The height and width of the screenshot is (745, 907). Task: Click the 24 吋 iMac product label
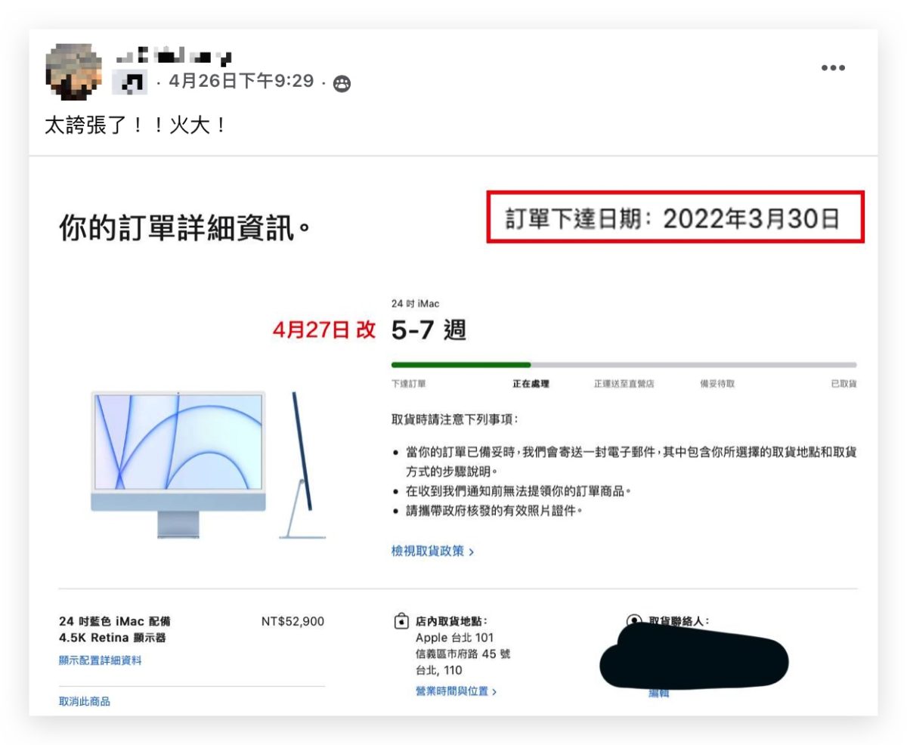[x=415, y=304]
